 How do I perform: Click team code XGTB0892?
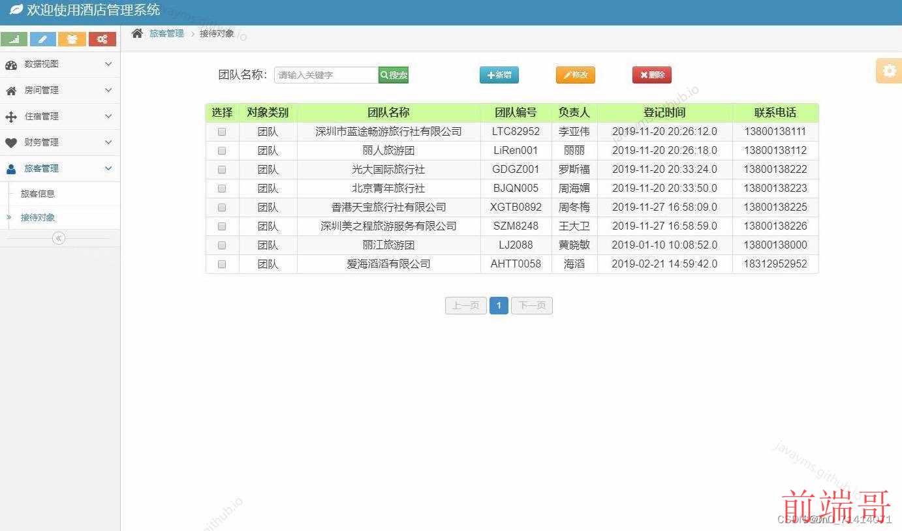(x=516, y=207)
